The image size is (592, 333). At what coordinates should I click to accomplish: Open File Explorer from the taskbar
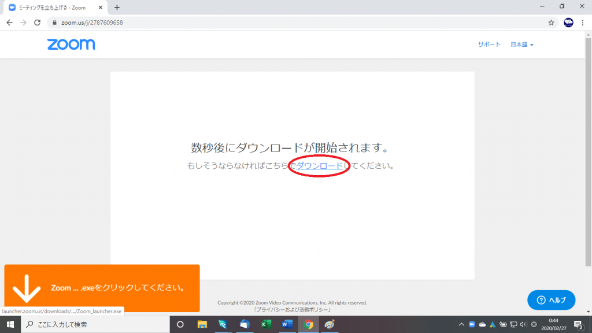pyautogui.click(x=202, y=324)
